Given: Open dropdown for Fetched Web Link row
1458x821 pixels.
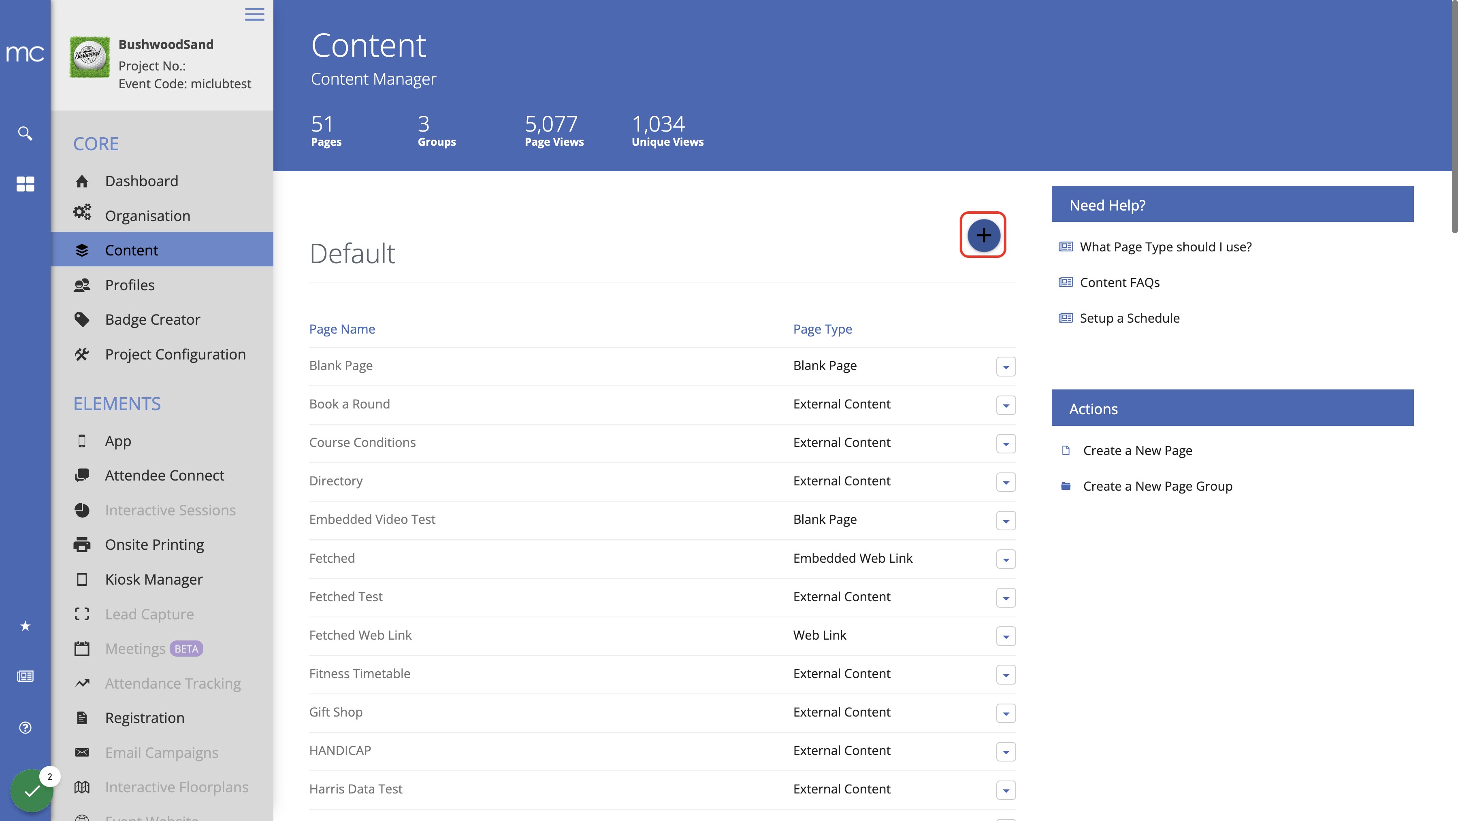Looking at the screenshot, I should point(1006,636).
